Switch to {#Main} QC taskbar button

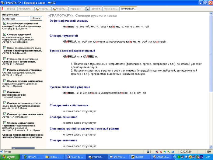32,157
